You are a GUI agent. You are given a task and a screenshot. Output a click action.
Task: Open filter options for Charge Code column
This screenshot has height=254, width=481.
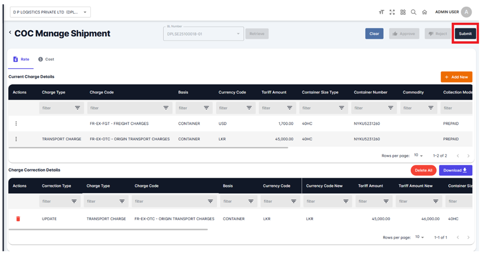pos(166,108)
